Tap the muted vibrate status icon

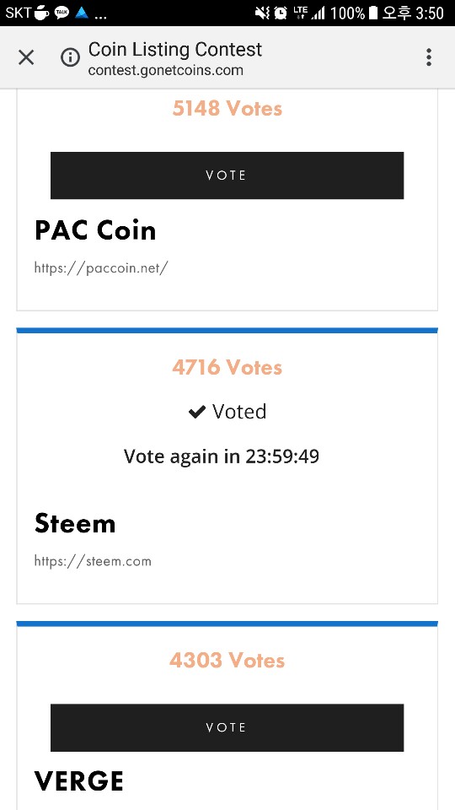pyautogui.click(x=262, y=13)
